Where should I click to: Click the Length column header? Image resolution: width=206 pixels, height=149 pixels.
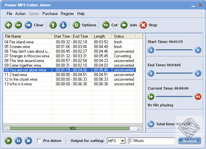(101, 36)
